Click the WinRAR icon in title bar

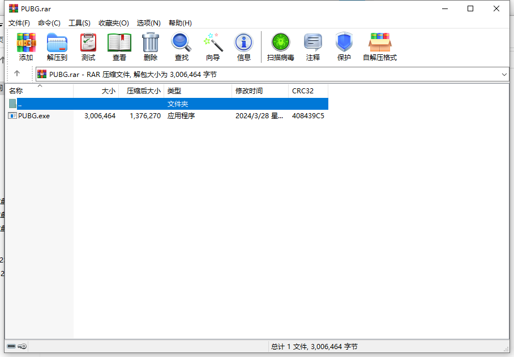(x=14, y=8)
